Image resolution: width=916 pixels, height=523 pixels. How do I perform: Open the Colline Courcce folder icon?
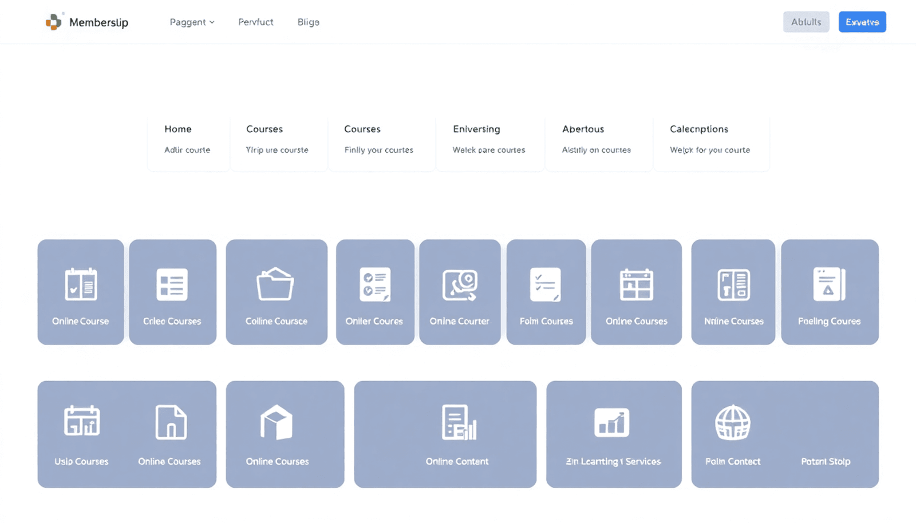click(x=275, y=284)
